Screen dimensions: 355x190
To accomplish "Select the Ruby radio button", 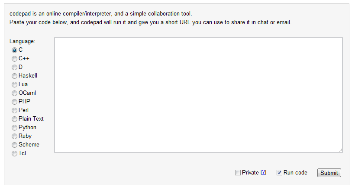I will click(14, 136).
